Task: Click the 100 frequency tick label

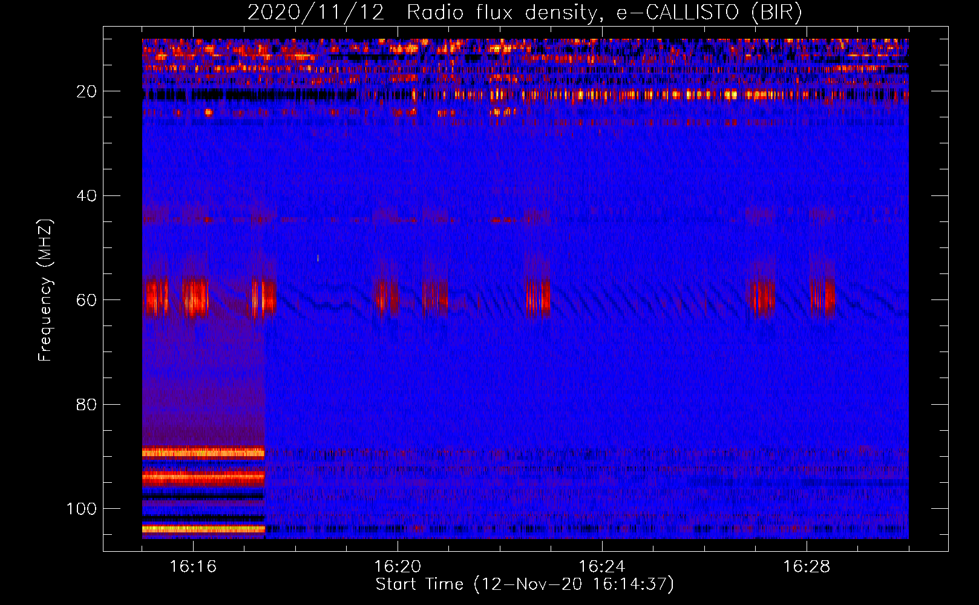Action: [x=82, y=509]
